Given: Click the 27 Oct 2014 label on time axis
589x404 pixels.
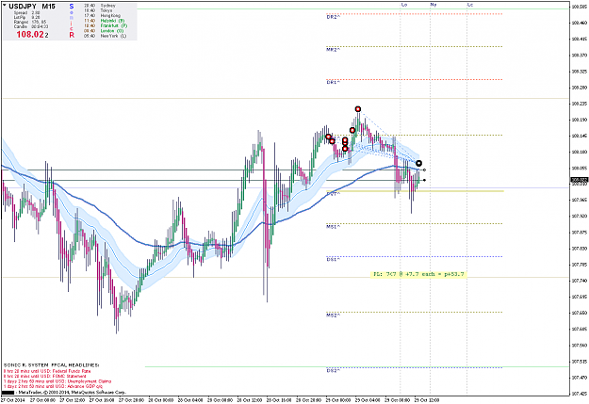Looking at the screenshot, I should pos(13,400).
